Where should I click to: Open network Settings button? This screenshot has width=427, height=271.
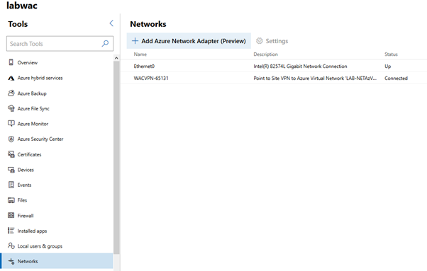[272, 41]
